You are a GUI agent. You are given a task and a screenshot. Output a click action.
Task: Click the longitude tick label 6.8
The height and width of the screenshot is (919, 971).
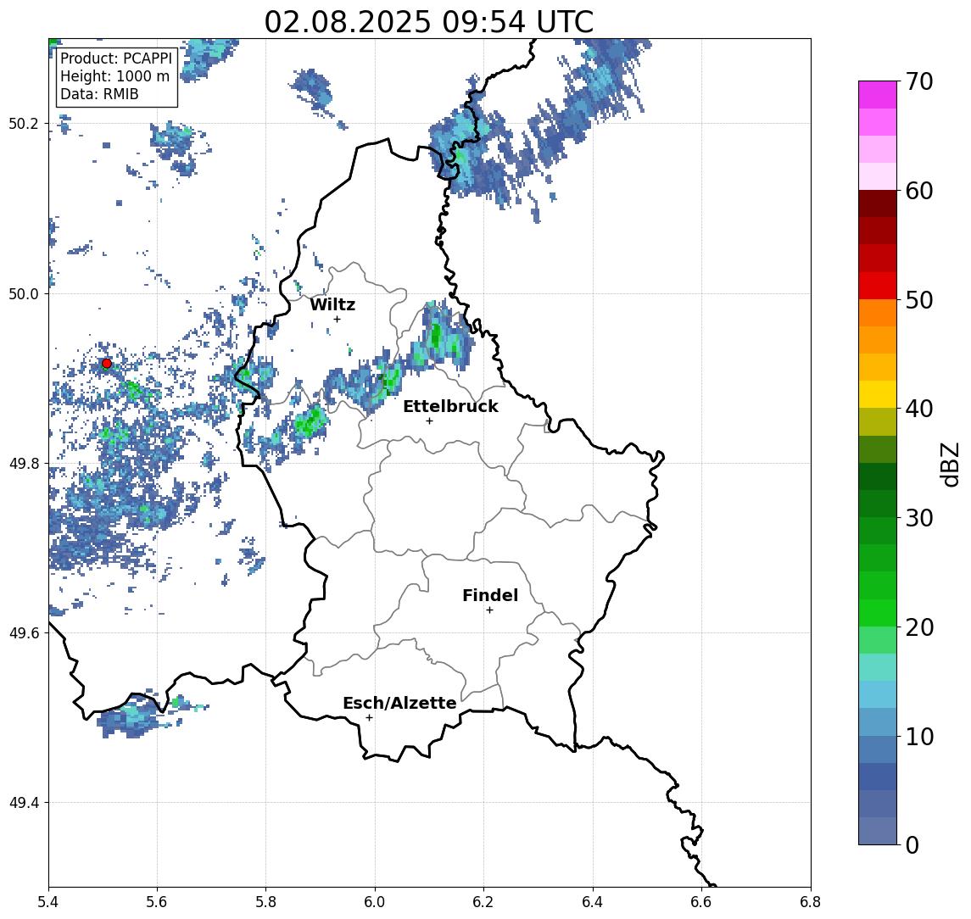coord(811,902)
